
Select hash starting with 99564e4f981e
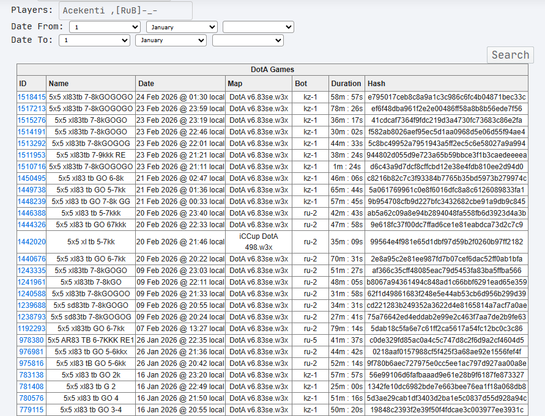click(x=447, y=242)
